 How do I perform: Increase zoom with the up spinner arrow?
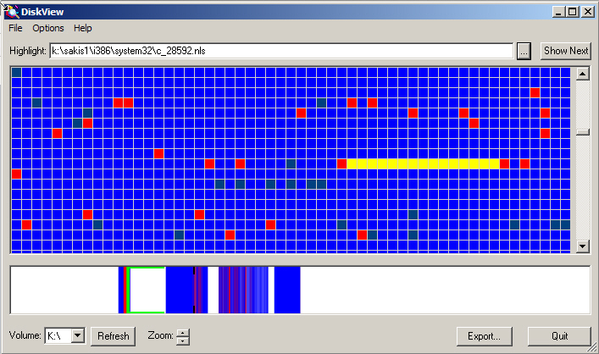pyautogui.click(x=183, y=333)
